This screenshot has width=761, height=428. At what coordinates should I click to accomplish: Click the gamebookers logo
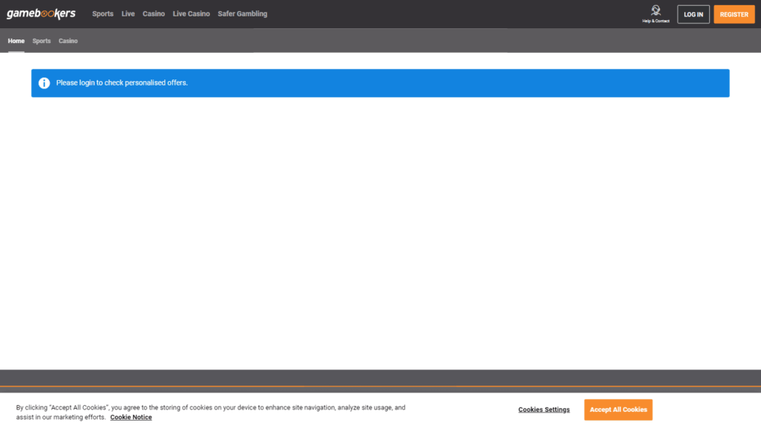[x=41, y=13]
